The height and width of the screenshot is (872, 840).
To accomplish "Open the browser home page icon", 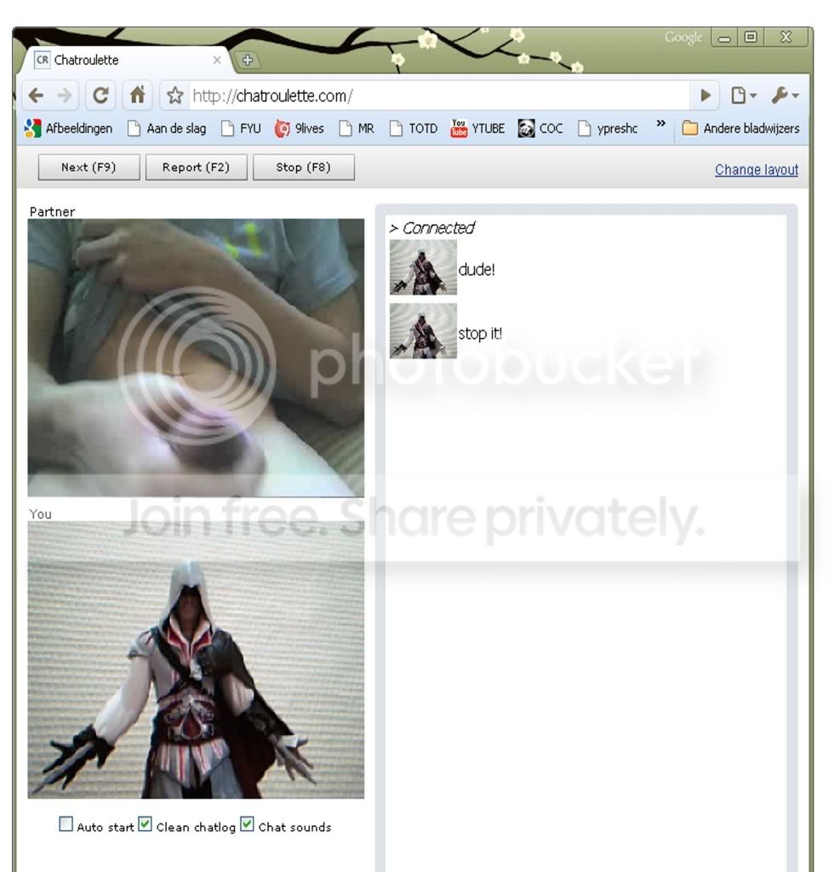I will click(137, 95).
